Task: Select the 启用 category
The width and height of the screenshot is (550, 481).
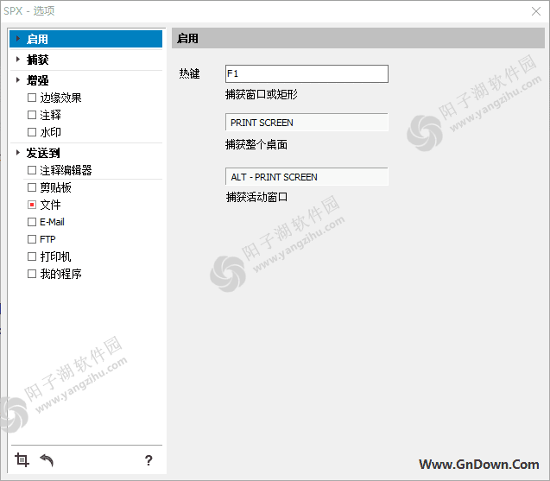Action: tap(86, 39)
